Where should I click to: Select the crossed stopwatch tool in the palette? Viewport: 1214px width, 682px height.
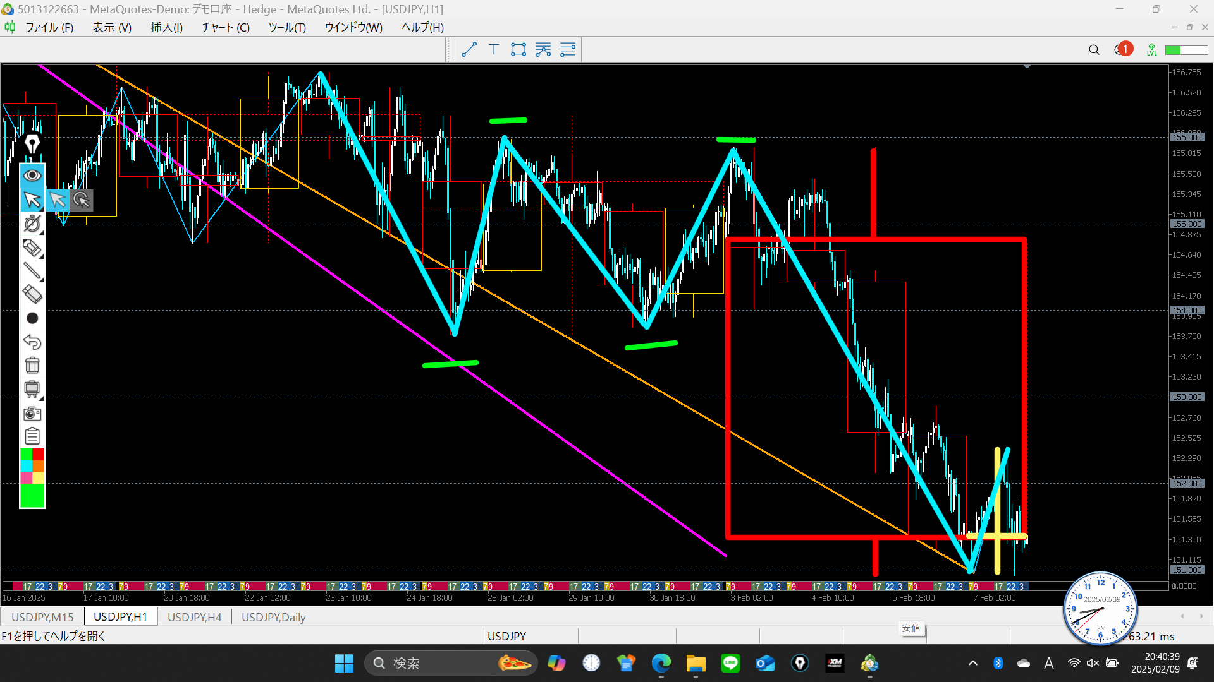pyautogui.click(x=32, y=224)
